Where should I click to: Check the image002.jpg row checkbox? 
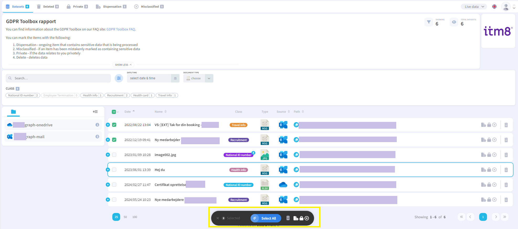[114, 155]
